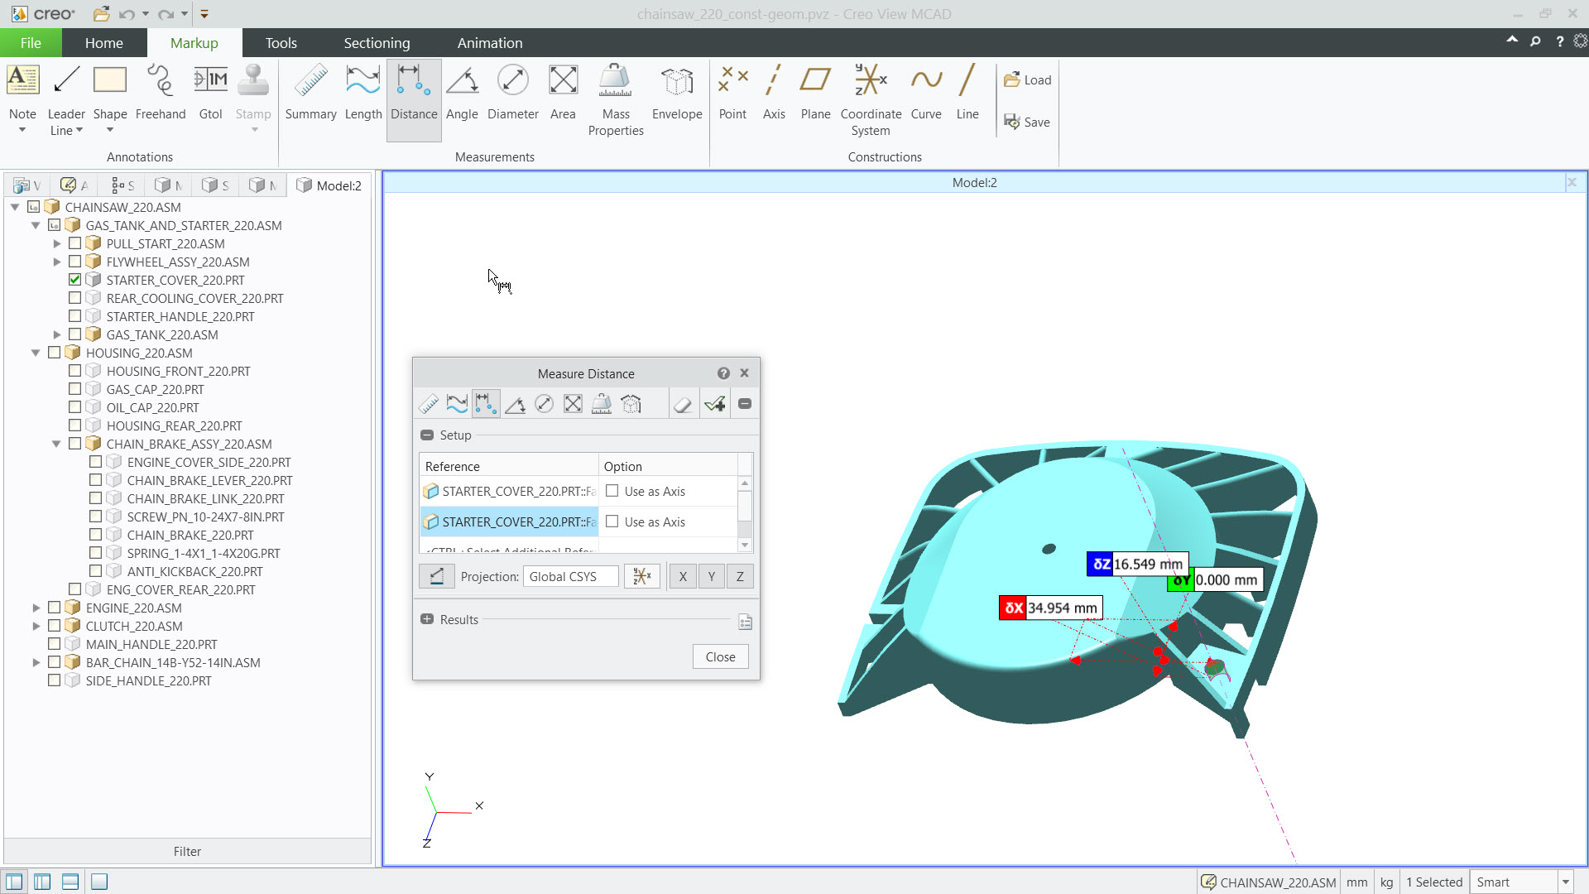Switch to the Sectioning tab
This screenshot has height=894, width=1589.
click(x=377, y=43)
